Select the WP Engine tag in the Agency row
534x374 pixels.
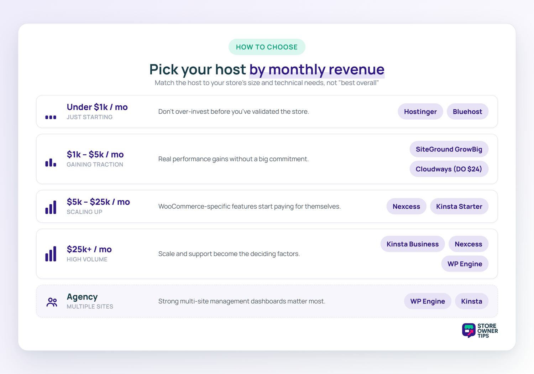coord(428,301)
